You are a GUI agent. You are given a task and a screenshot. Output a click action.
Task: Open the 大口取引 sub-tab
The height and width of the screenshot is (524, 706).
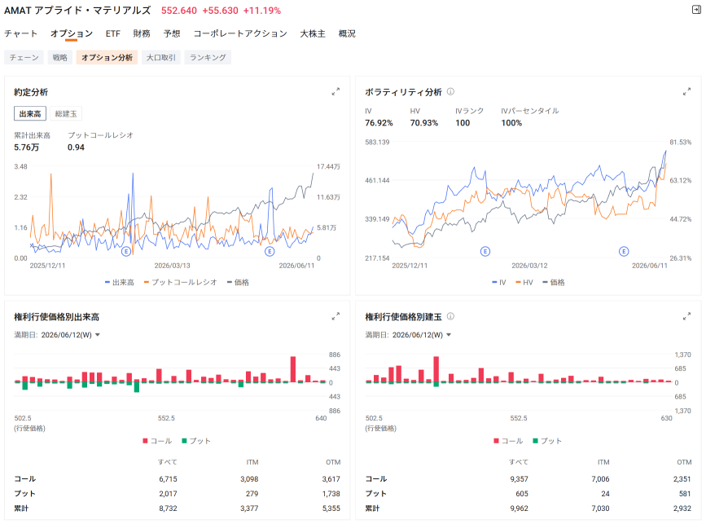(x=160, y=57)
